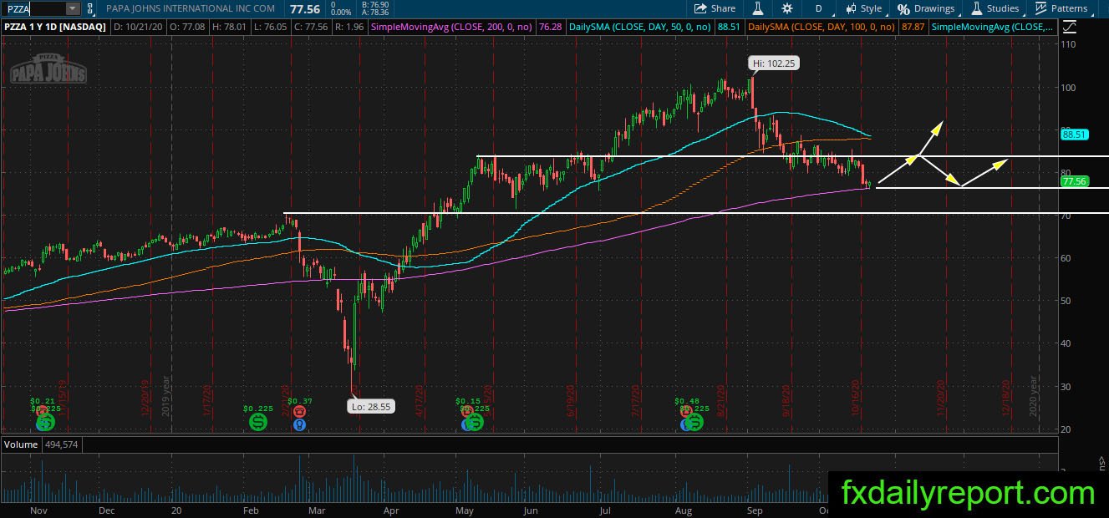Click February dividend icon labeled $0.225

[258, 423]
